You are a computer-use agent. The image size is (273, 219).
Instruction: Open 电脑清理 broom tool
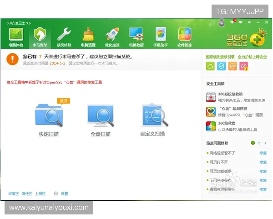click(88, 34)
